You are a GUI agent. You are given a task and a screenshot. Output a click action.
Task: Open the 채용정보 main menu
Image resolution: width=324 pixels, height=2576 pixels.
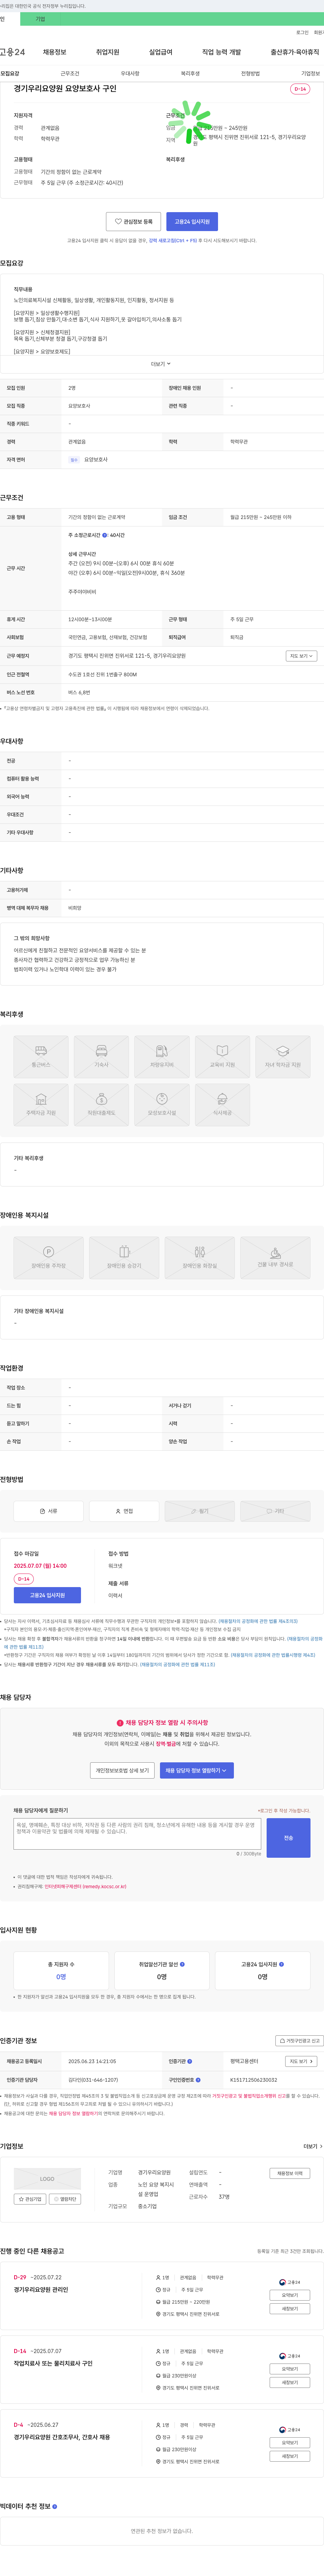coord(55,52)
